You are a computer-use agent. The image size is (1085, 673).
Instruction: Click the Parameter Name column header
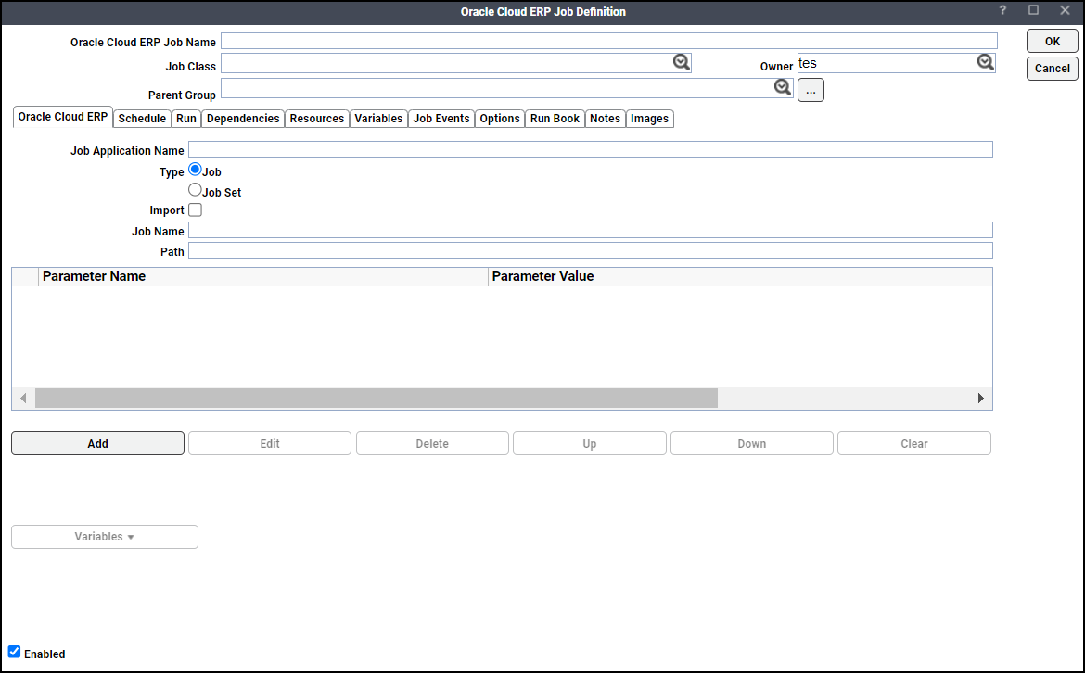coord(263,276)
